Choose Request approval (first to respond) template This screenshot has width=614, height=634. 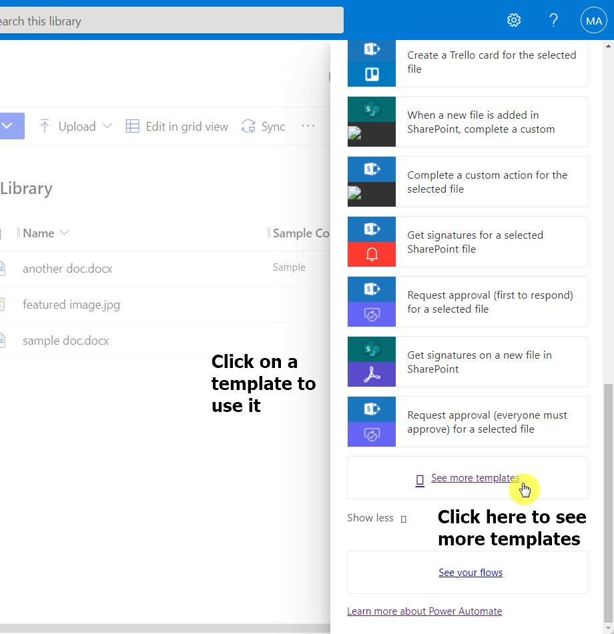(x=467, y=301)
